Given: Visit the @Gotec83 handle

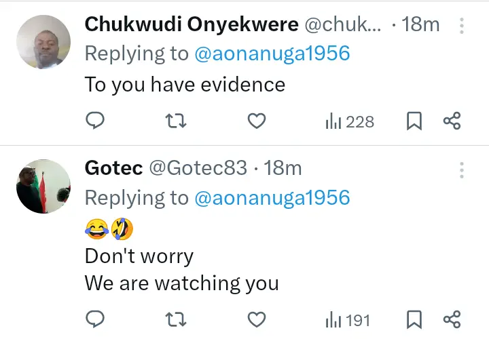Looking at the screenshot, I should click(198, 167).
